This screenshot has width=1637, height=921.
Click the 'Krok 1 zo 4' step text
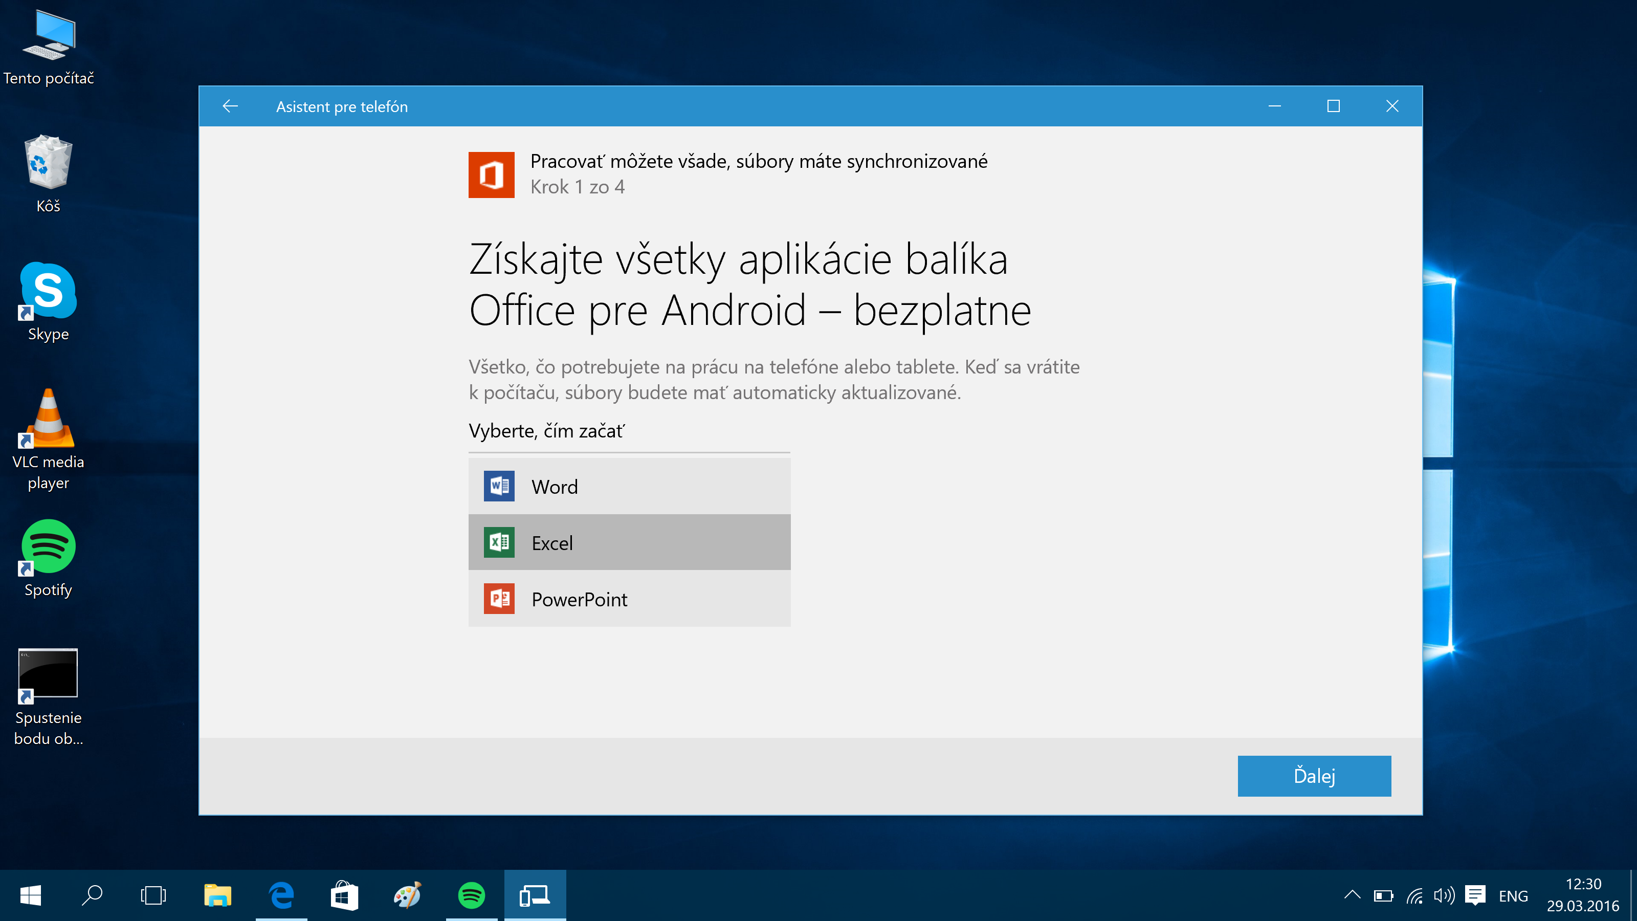[x=577, y=187]
